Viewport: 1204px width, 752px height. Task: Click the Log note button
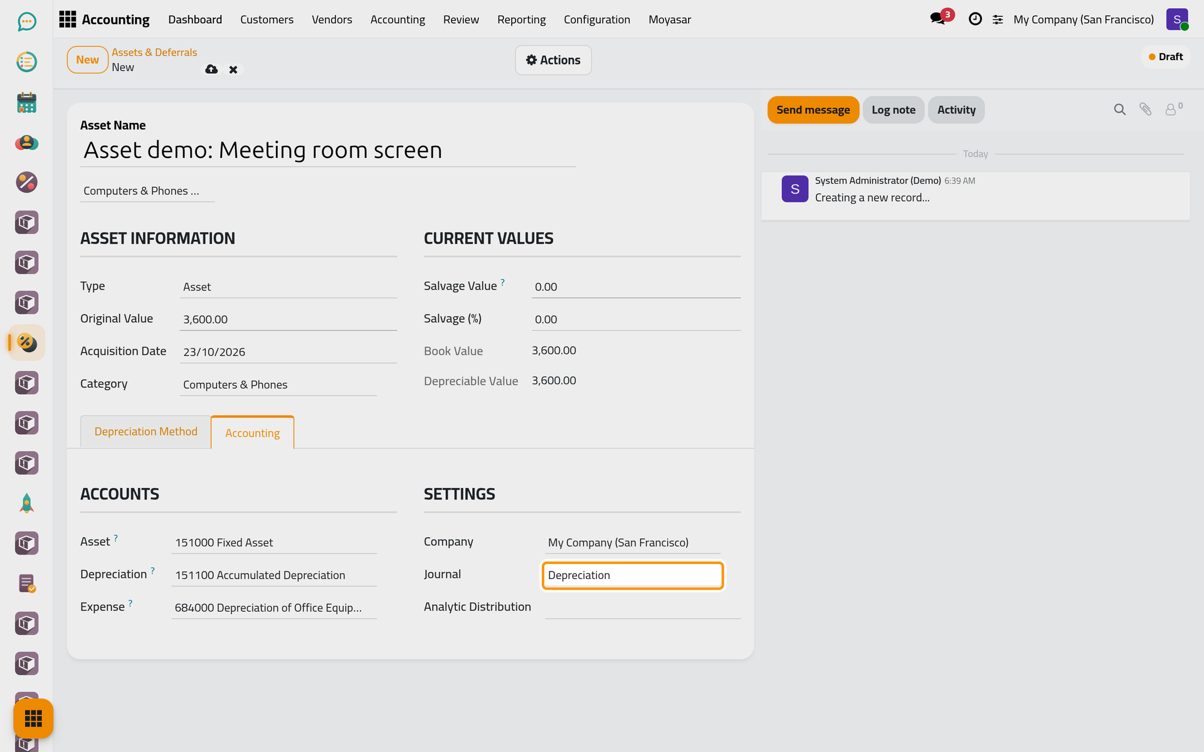pyautogui.click(x=894, y=110)
